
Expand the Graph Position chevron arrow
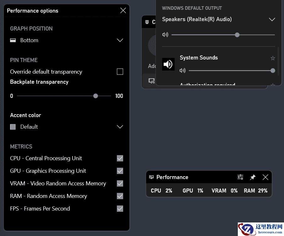pos(120,40)
